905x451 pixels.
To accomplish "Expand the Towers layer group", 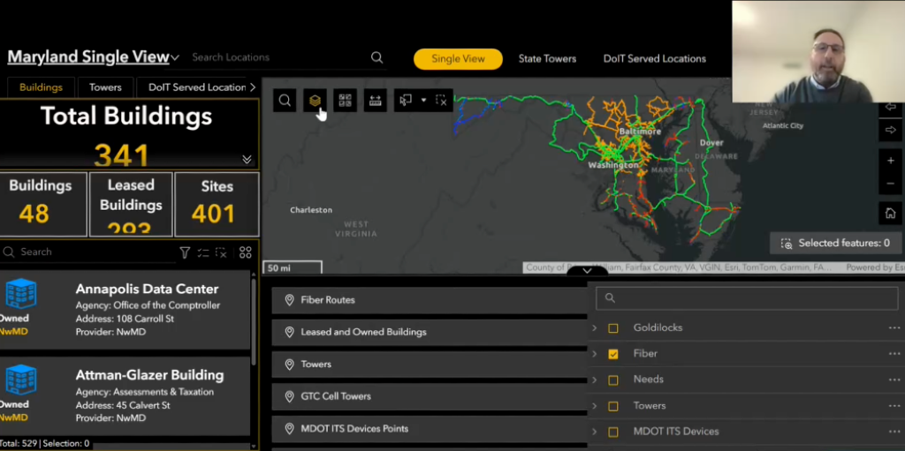I will pos(595,405).
